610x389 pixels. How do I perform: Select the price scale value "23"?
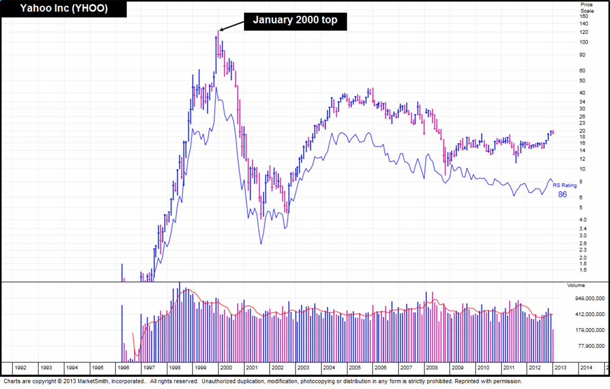coord(583,123)
